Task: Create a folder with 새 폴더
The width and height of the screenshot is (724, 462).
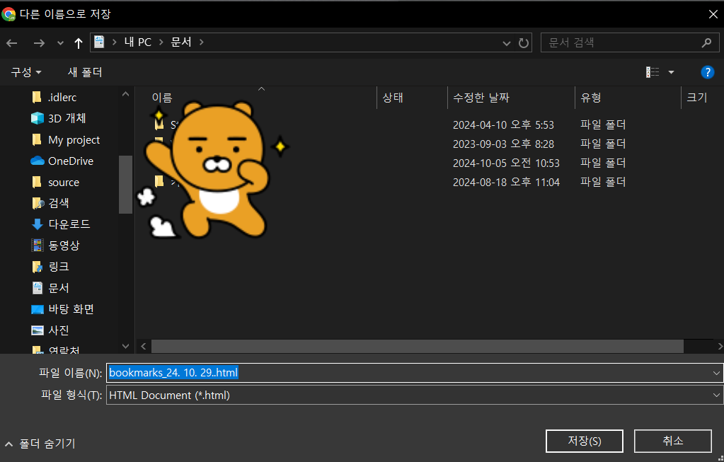Action: (x=85, y=72)
